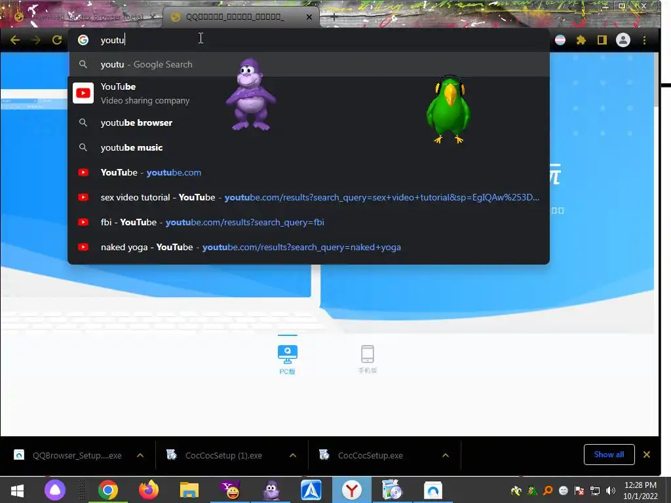Reload the page with refresh icon
This screenshot has width=671, height=503.
[57, 40]
